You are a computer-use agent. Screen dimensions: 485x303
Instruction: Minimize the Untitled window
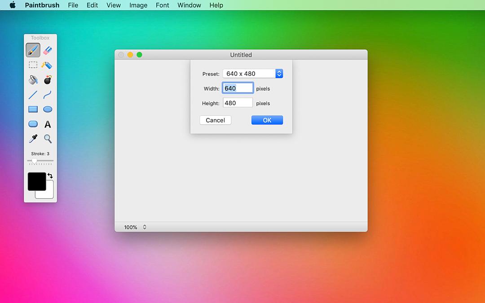[130, 55]
